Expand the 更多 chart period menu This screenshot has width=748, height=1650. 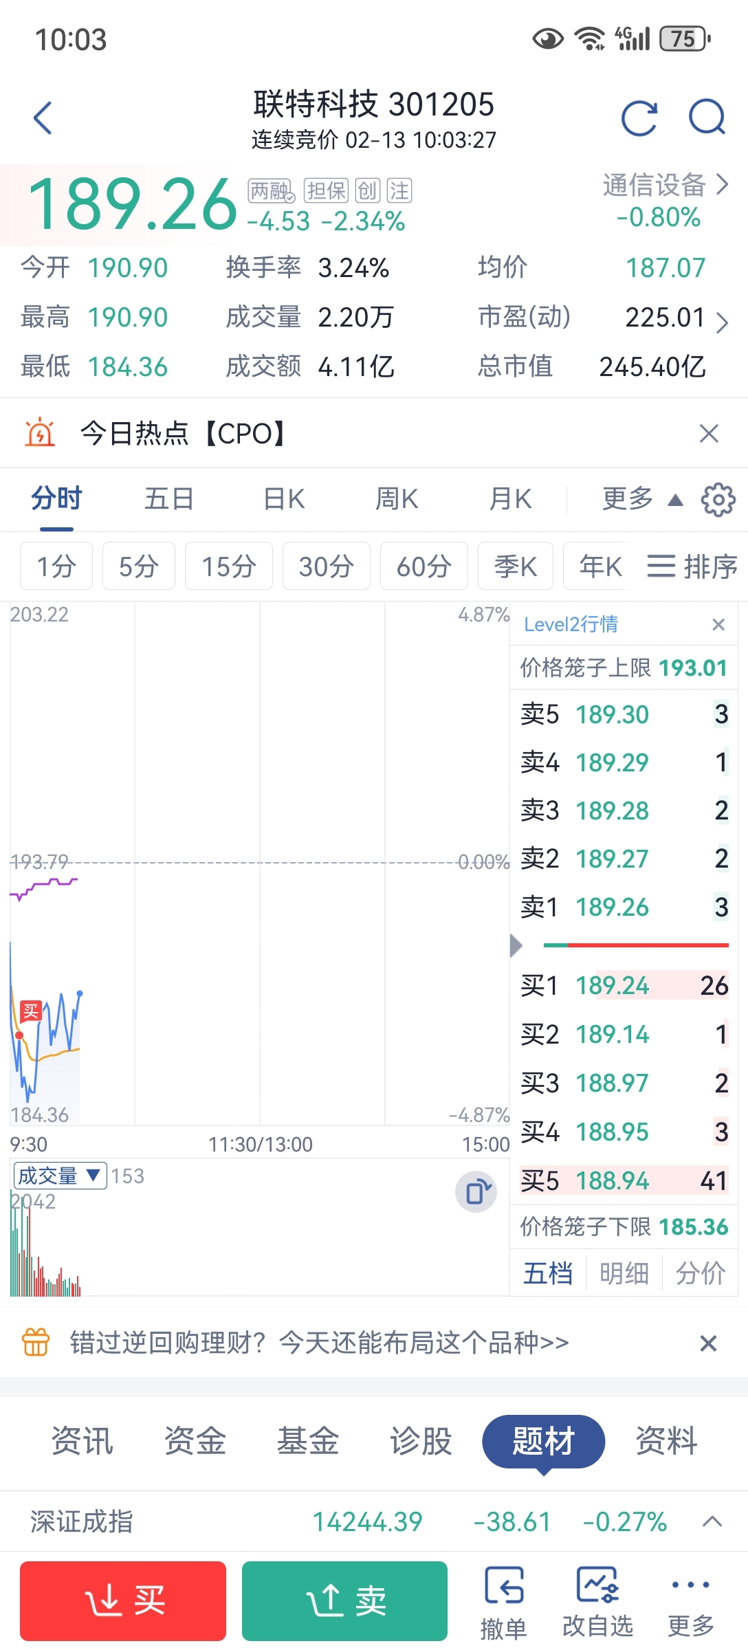641,499
